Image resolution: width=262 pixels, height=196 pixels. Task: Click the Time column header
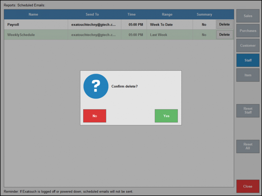[131, 14]
